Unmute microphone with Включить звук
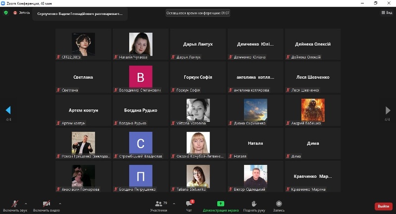 [x=15, y=206]
